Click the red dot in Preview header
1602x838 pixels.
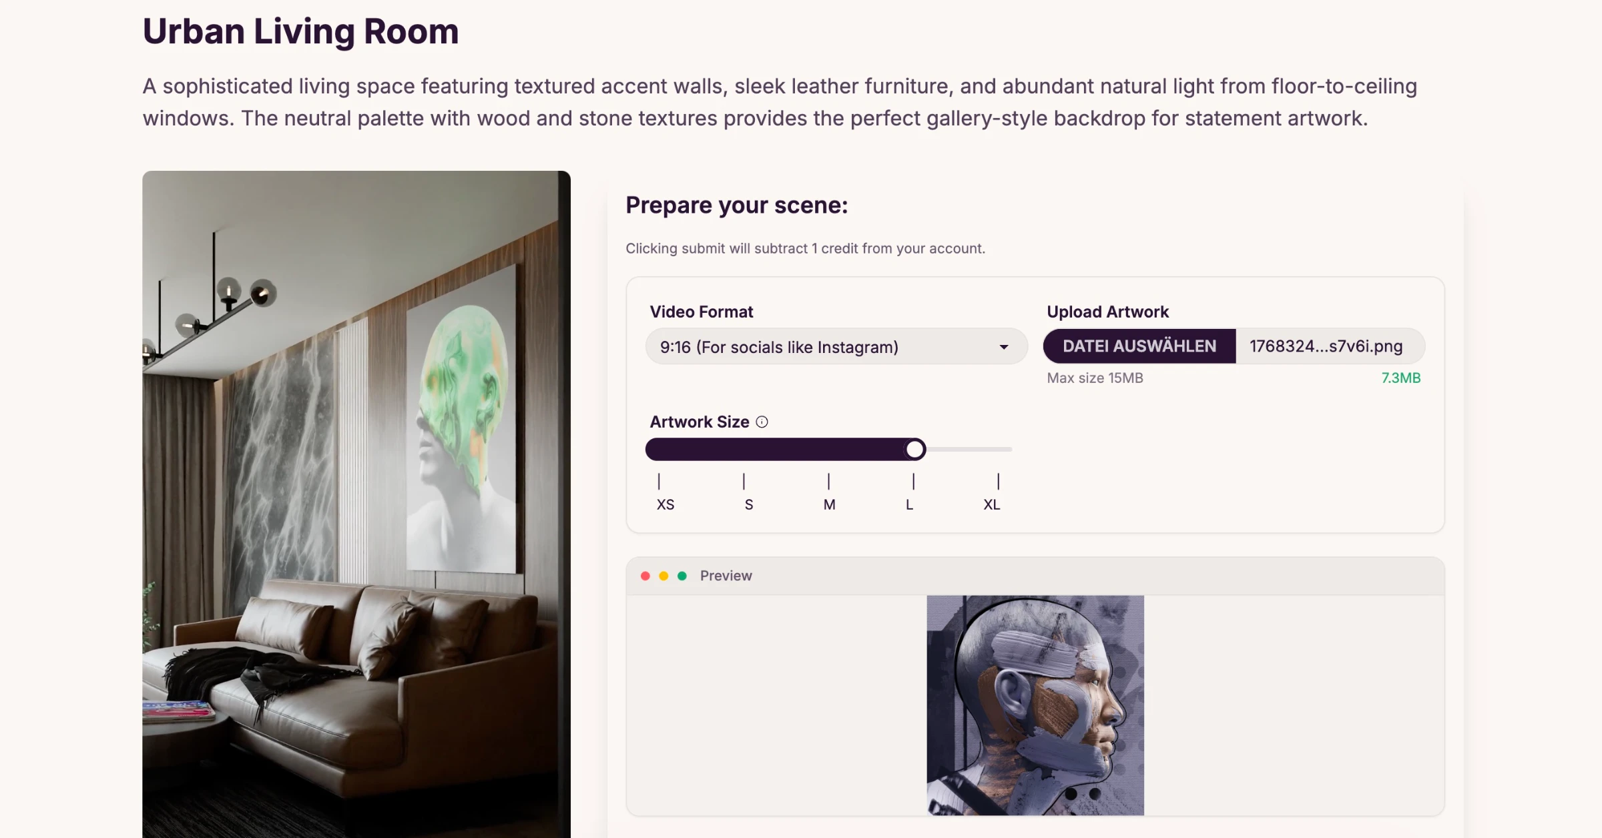point(645,576)
